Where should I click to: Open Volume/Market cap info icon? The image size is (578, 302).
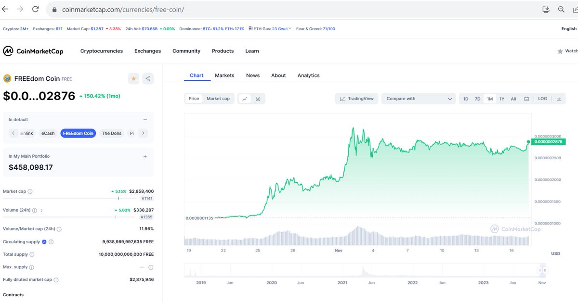pyautogui.click(x=59, y=229)
